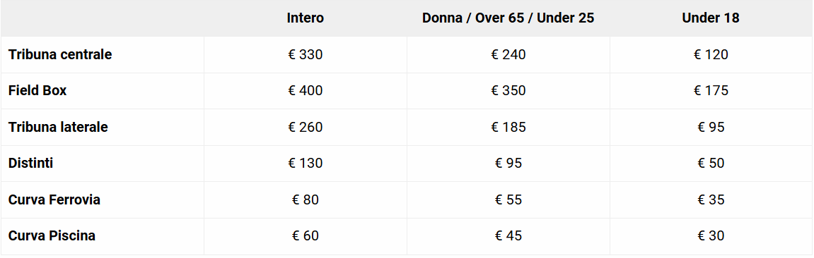This screenshot has height=258, width=814.
Task: Select the € 175 Under 18 price
Action: (711, 90)
